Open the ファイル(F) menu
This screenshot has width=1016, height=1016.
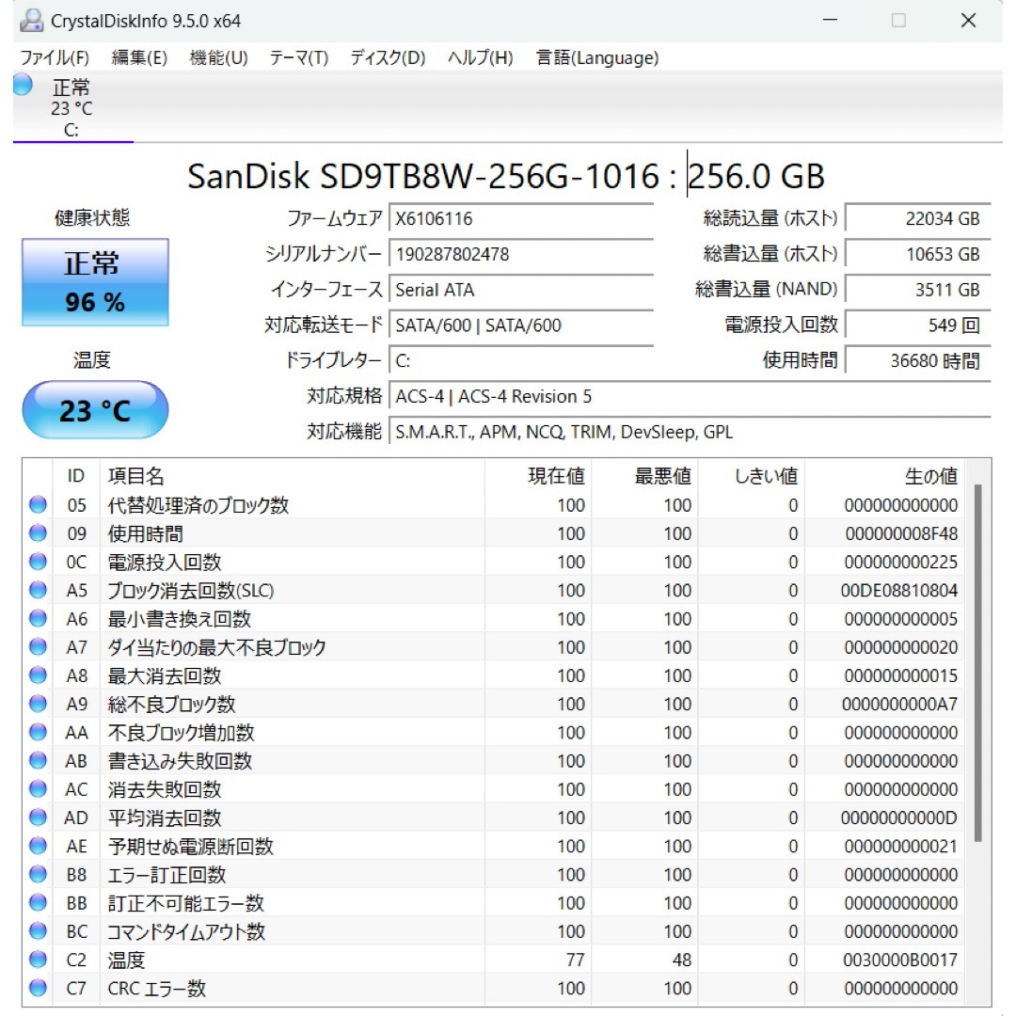click(55, 58)
